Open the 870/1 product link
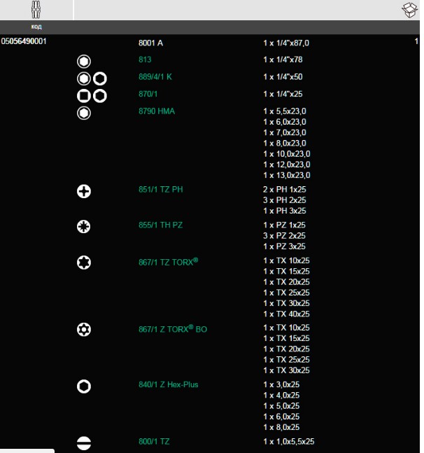This screenshot has height=453, width=424. pos(148,94)
